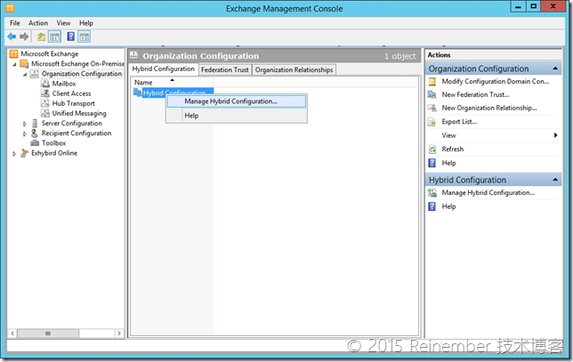
Task: Sort list by the Name column header
Action: pyautogui.click(x=172, y=82)
